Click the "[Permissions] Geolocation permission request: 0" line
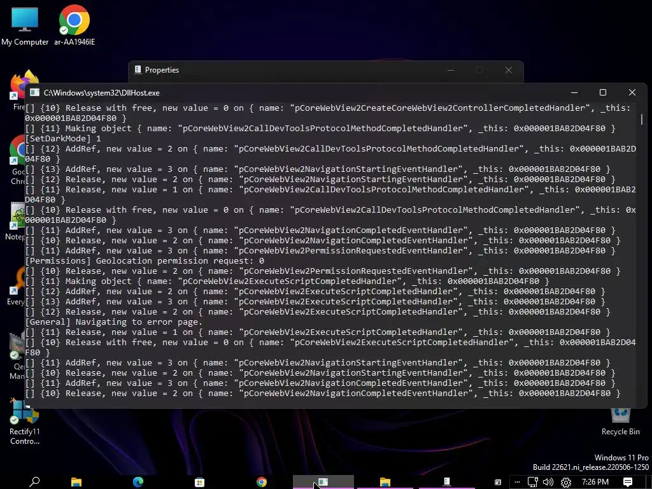 [x=145, y=260]
